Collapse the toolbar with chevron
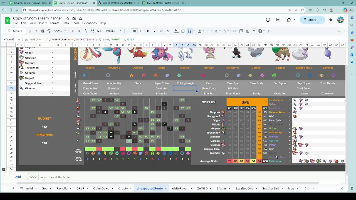 click(339, 31)
